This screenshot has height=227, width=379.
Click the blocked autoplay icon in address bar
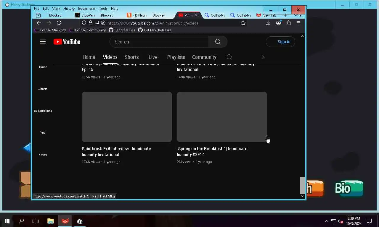103,23
